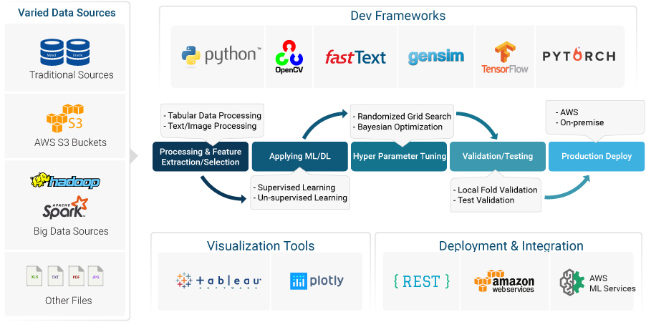Click the AWS ML Services label
646x322 pixels.
coord(612,283)
